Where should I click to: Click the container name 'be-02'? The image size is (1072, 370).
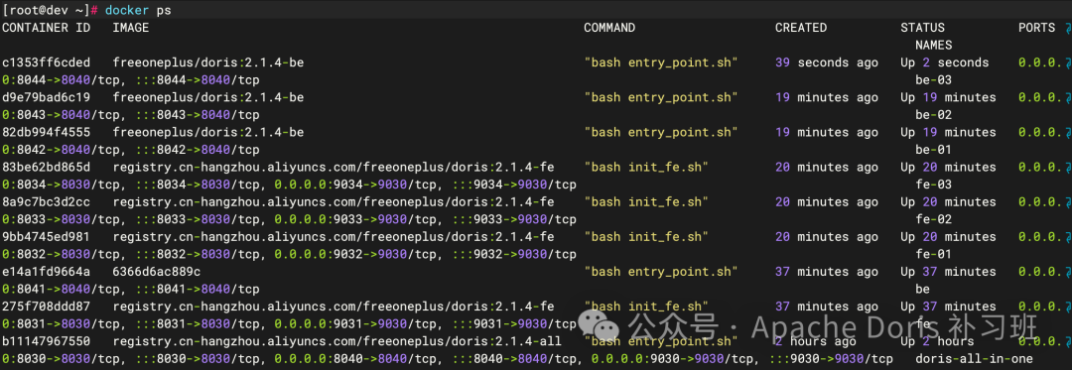coord(934,115)
